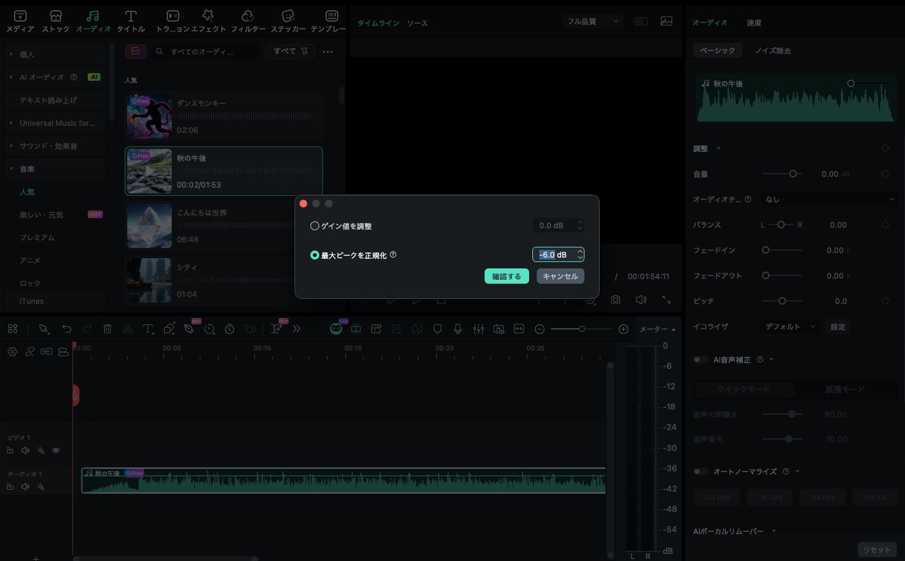
Task: Click the 確認する button
Action: point(507,276)
